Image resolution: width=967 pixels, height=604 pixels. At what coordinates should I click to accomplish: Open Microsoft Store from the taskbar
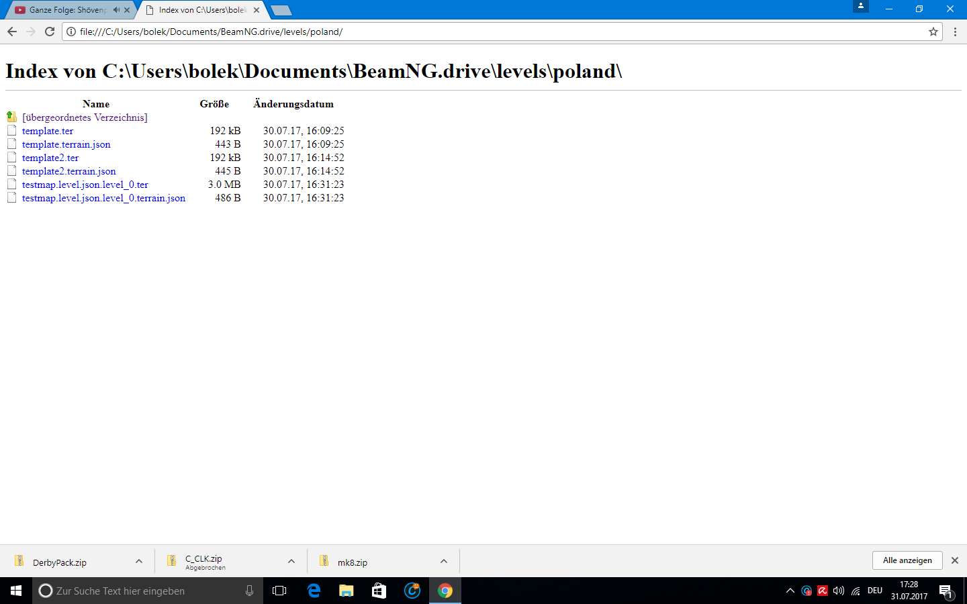tap(379, 591)
